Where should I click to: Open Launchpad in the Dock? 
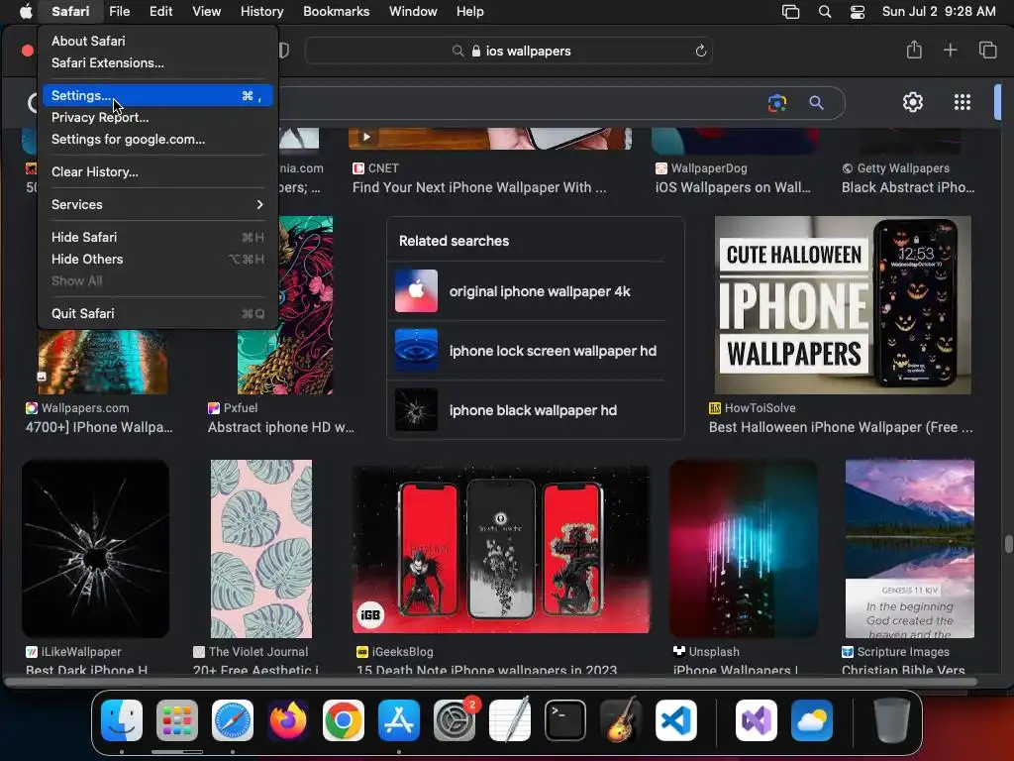point(177,720)
